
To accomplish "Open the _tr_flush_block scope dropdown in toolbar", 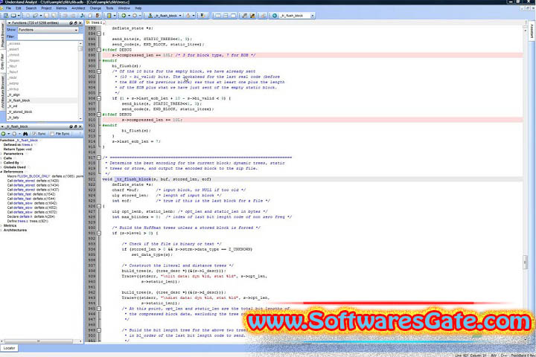I will point(180,16).
